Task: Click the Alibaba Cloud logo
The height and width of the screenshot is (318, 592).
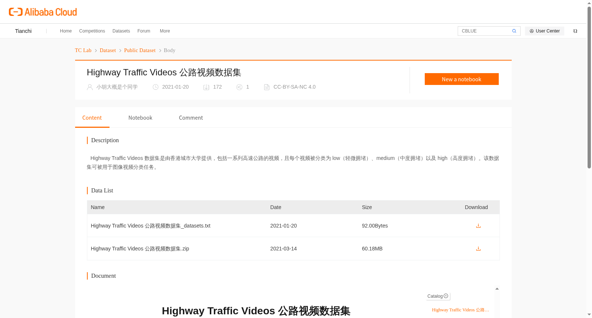Action: pyautogui.click(x=43, y=12)
